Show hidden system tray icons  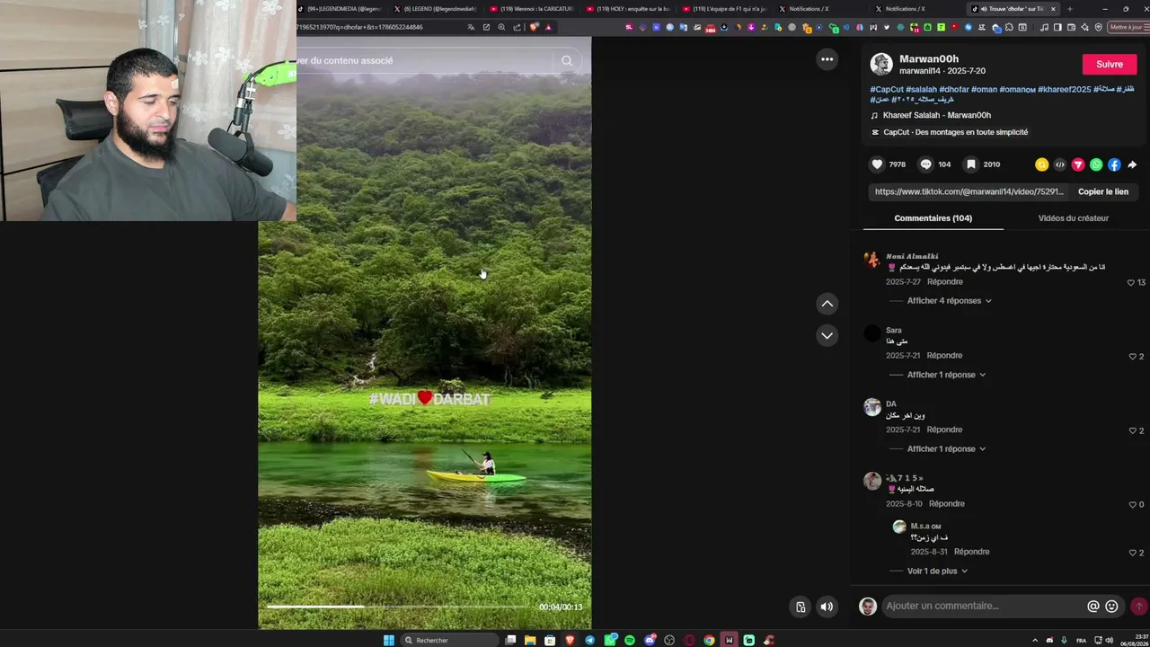pos(1035,640)
